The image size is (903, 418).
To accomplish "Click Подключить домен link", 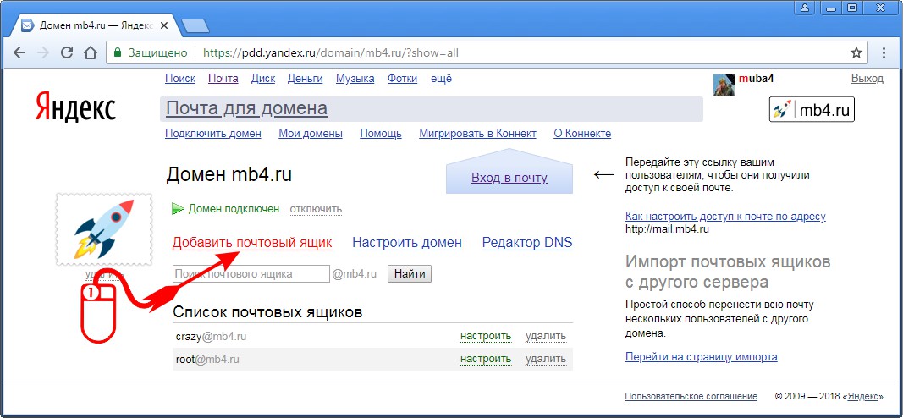I will tap(213, 134).
